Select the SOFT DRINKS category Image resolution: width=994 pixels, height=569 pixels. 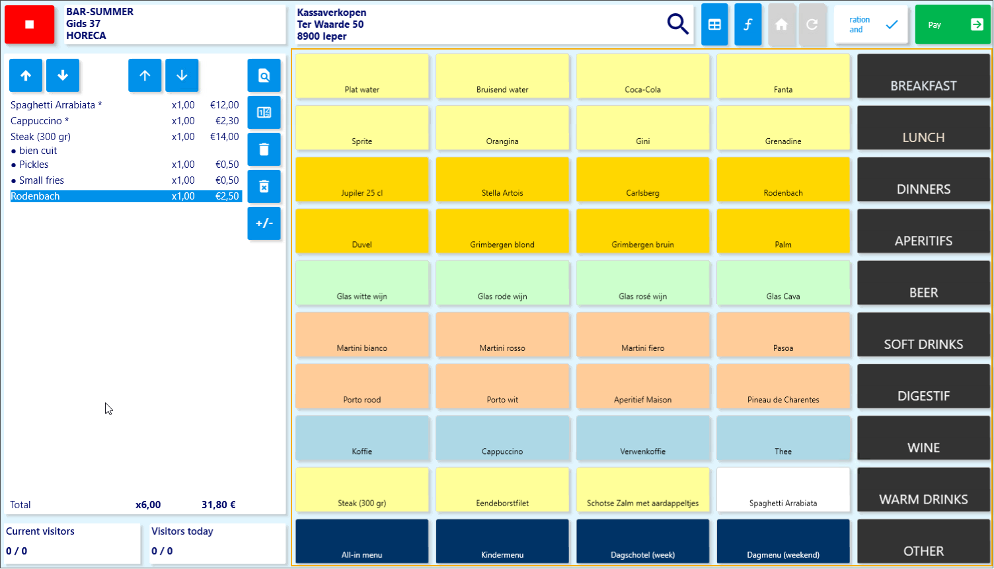point(923,334)
